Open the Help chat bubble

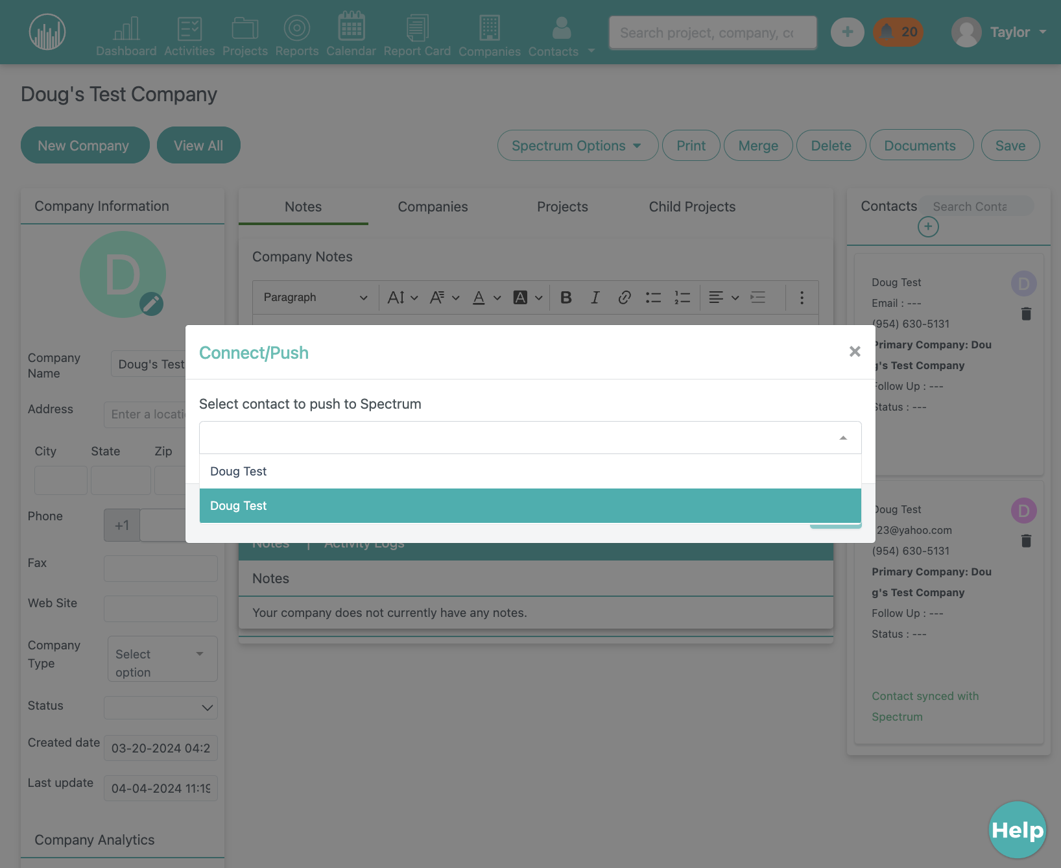click(x=1018, y=830)
